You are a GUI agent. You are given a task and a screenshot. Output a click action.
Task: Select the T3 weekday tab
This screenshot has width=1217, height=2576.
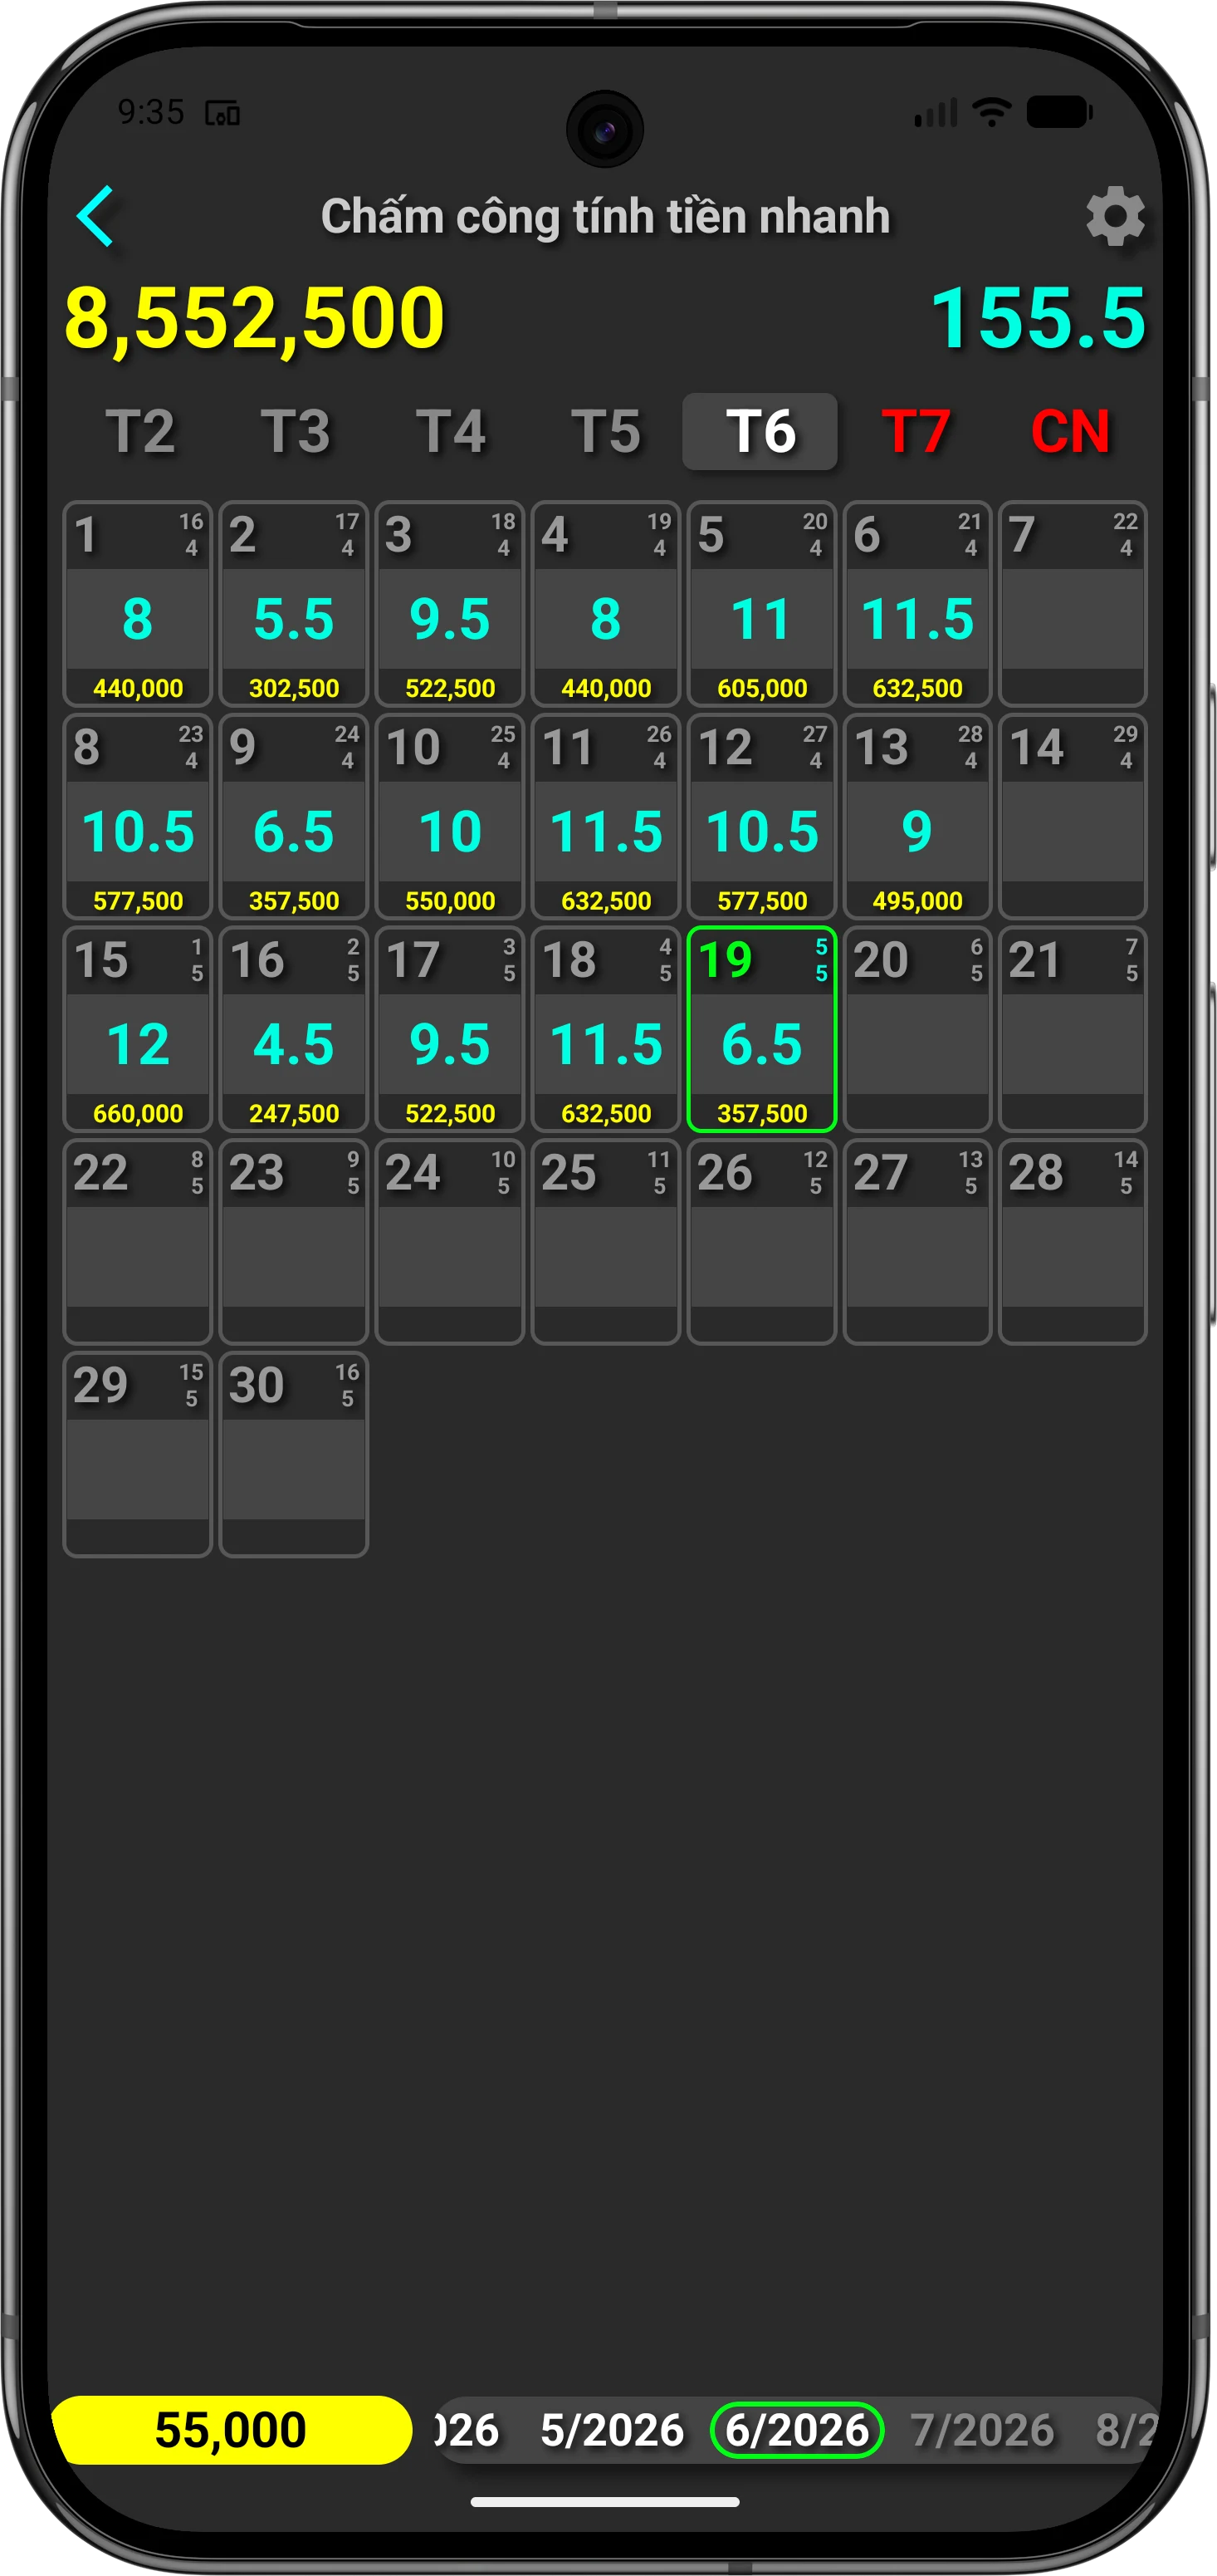(295, 432)
